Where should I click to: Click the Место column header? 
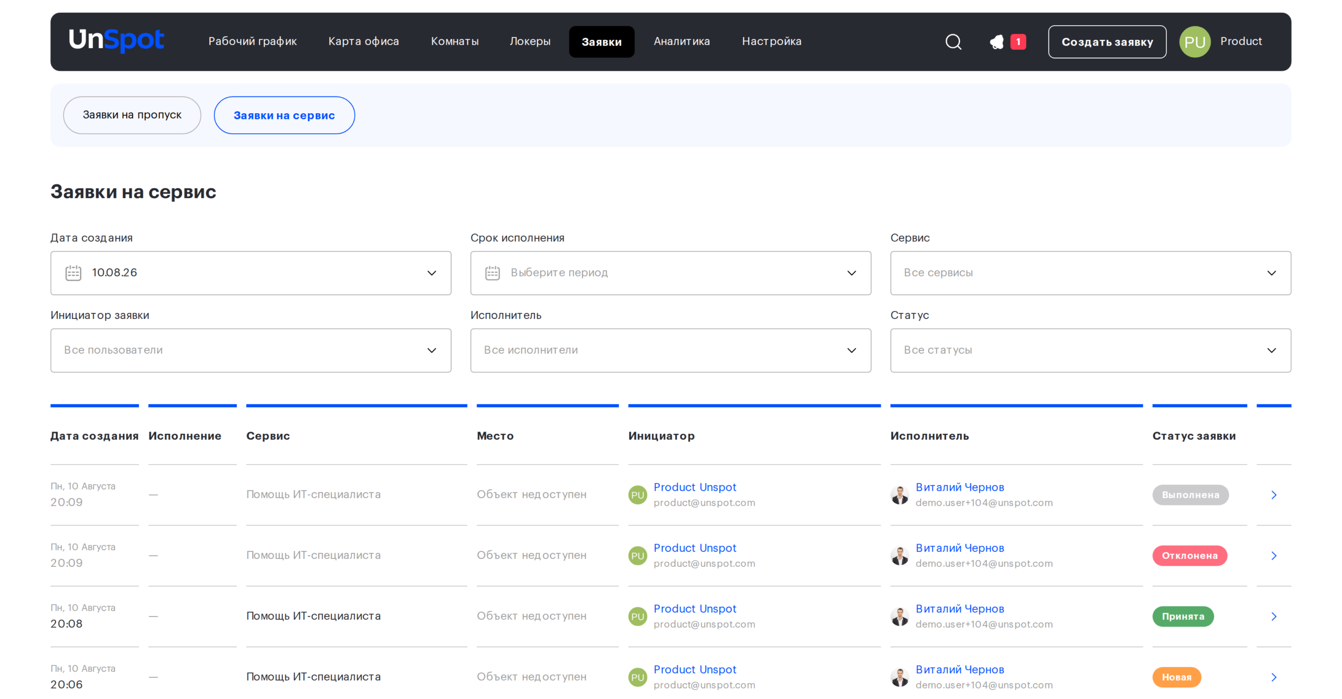click(495, 436)
